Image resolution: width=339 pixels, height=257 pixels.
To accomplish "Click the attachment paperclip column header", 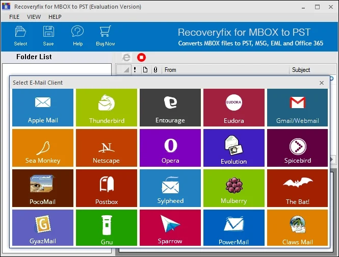I will coord(155,70).
